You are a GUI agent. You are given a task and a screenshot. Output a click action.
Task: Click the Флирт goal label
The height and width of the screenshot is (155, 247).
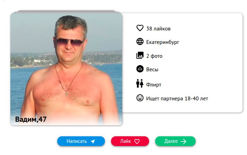click(154, 85)
